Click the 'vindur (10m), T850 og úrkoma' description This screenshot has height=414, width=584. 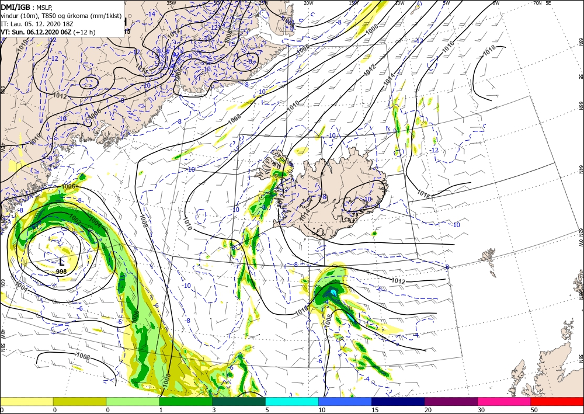[x=46, y=16]
